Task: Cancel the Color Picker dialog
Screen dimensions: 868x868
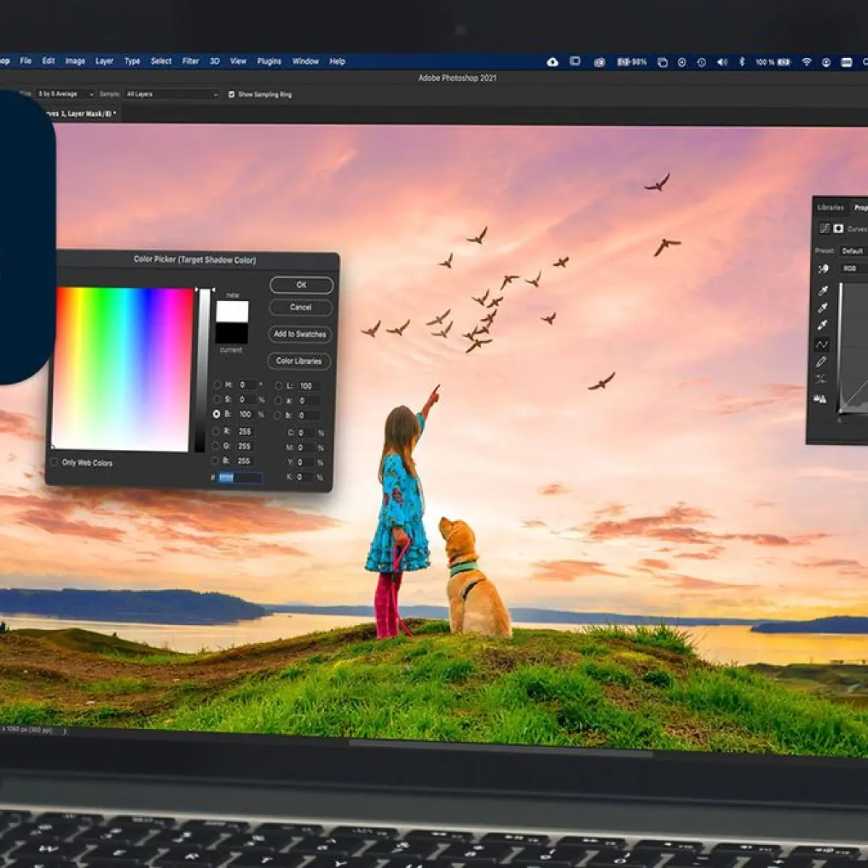Action: click(x=301, y=307)
